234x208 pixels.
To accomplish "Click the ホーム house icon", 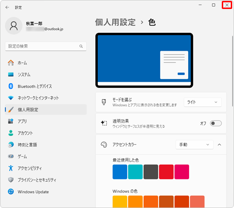I will [x=11, y=63].
